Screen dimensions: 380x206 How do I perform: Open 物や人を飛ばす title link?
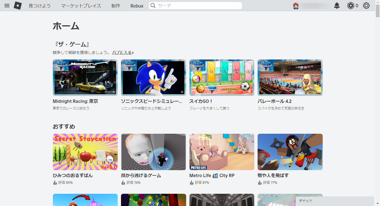[273, 175]
